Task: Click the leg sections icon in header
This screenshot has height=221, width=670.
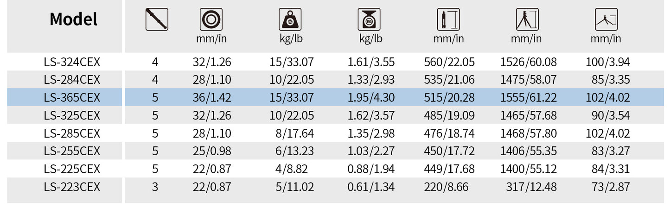Action: click(x=157, y=19)
